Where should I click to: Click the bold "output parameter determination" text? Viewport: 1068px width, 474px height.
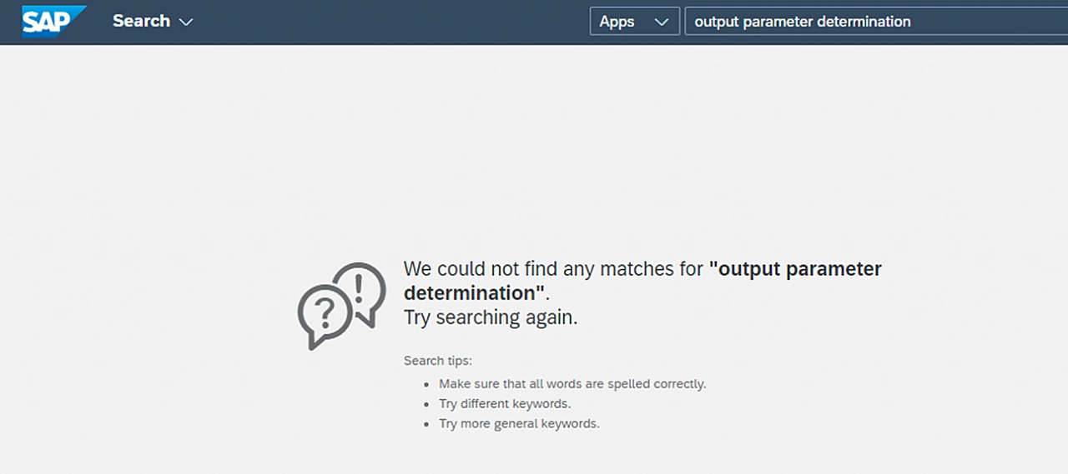click(x=642, y=281)
